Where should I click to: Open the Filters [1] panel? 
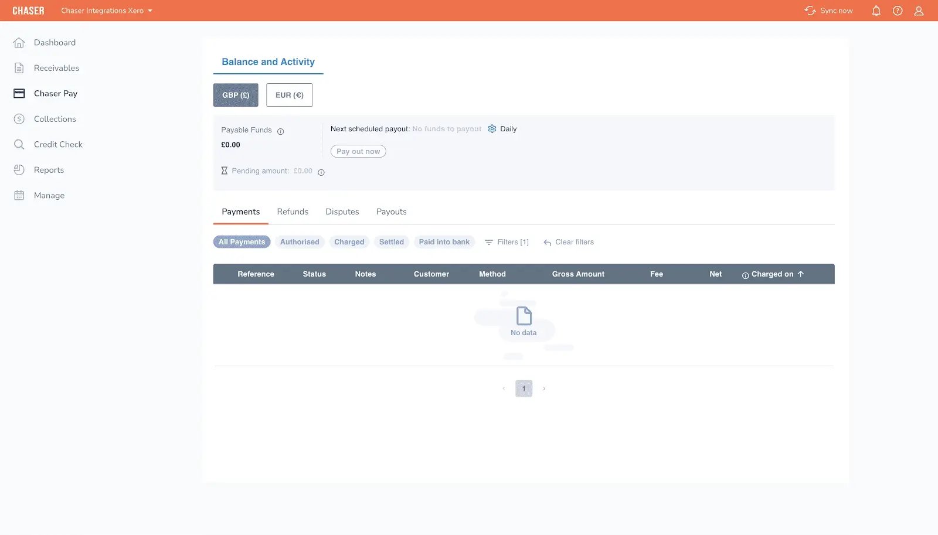(x=507, y=242)
